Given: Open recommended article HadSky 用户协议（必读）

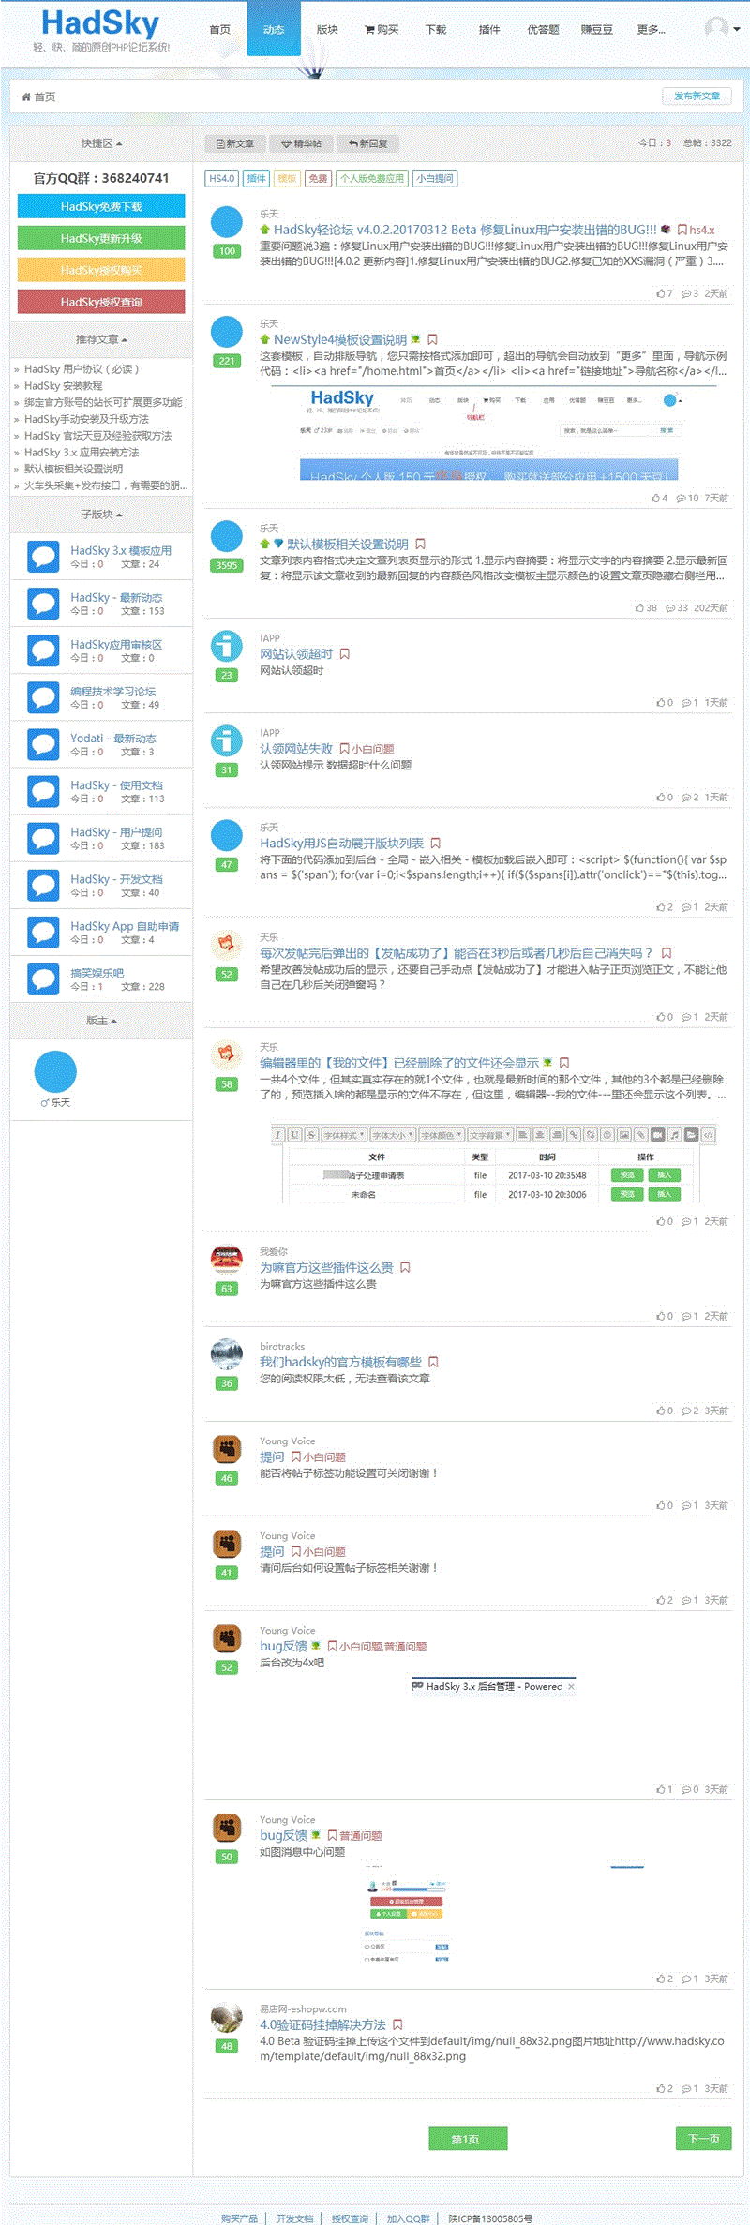Looking at the screenshot, I should pyautogui.click(x=82, y=369).
